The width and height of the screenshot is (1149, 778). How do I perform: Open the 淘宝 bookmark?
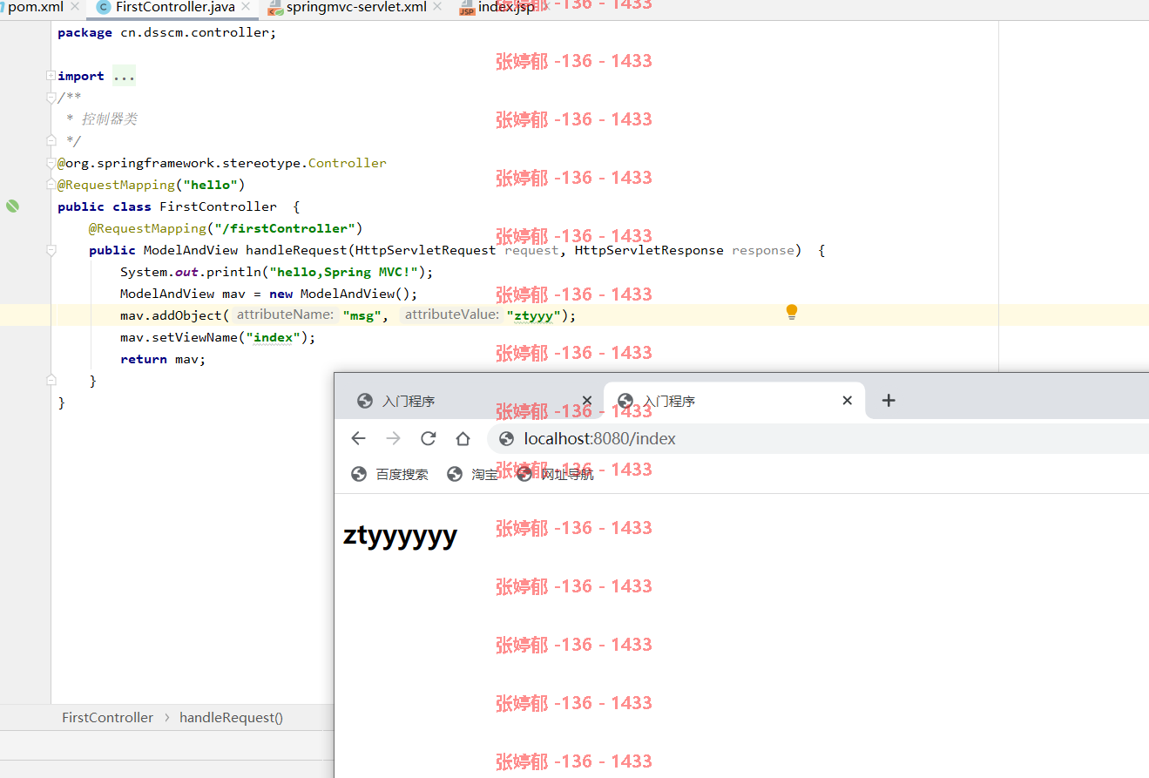tap(472, 474)
